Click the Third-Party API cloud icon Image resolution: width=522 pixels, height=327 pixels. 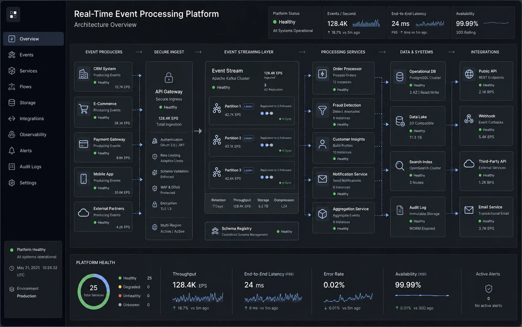[x=469, y=164]
